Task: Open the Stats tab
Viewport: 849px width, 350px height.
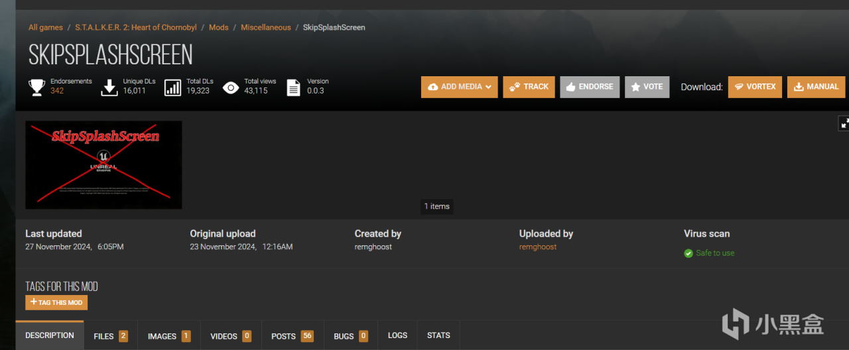Action: tap(438, 335)
